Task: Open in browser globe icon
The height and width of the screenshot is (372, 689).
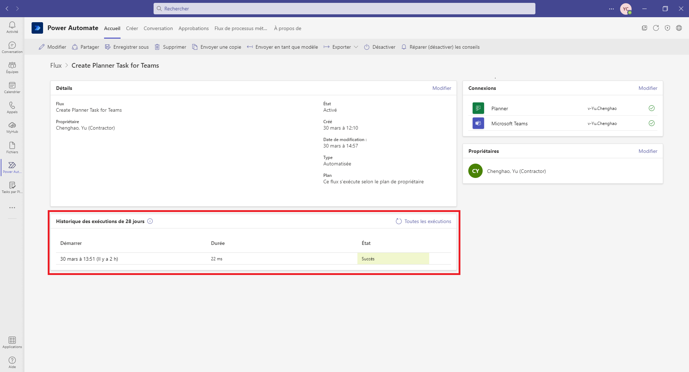Action: [x=679, y=28]
